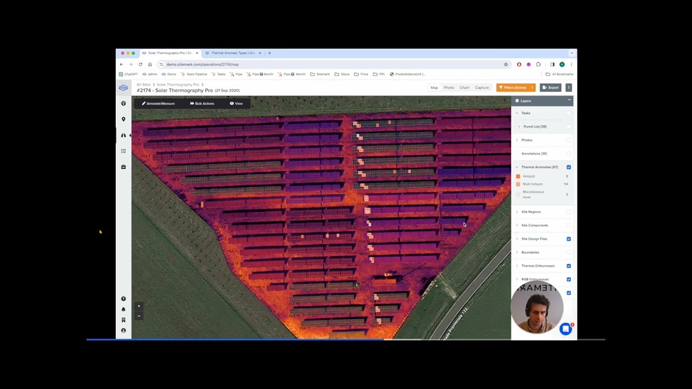Enable the Tasks layer checkbox
This screenshot has height=389, width=692.
[569, 113]
